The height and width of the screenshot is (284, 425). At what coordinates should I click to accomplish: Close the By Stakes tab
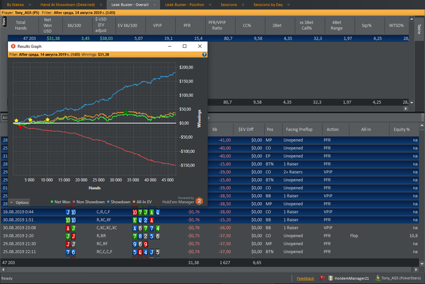pyautogui.click(x=30, y=5)
